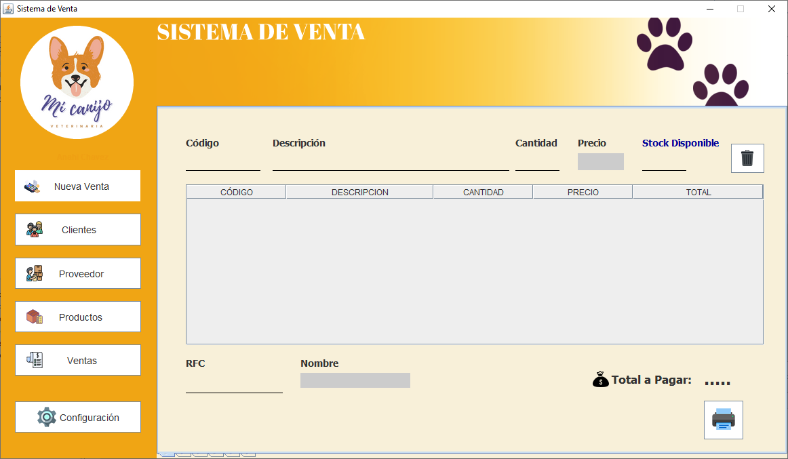The height and width of the screenshot is (459, 788).
Task: Click the Cantidad input field
Action: click(x=536, y=165)
